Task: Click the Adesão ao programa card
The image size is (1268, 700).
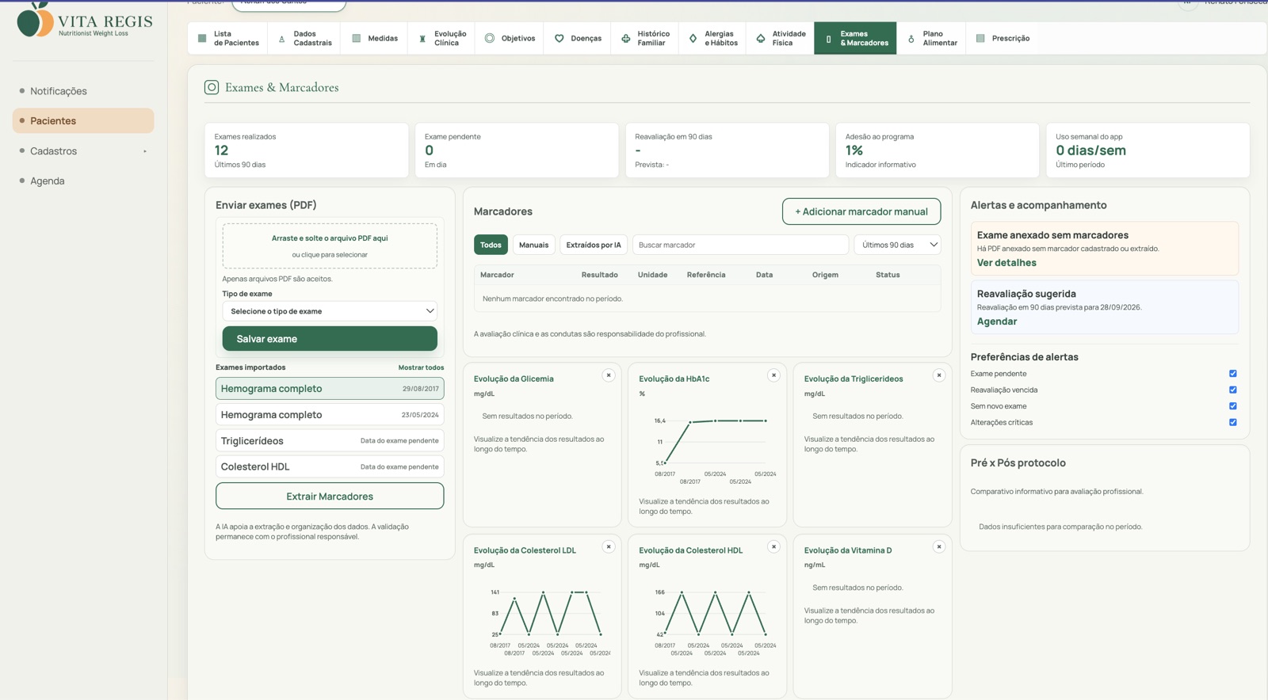Action: 937,150
